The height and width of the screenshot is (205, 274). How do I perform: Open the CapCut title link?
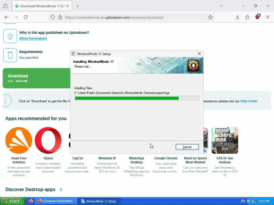[x=78, y=158]
